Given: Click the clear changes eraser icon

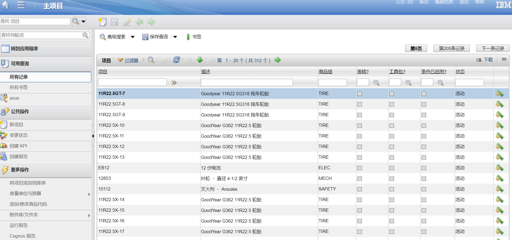Looking at the screenshot, I should click(x=127, y=22).
